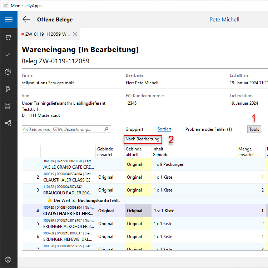
Task: Click the pizza slice sidebar icon
Action: click(8, 89)
